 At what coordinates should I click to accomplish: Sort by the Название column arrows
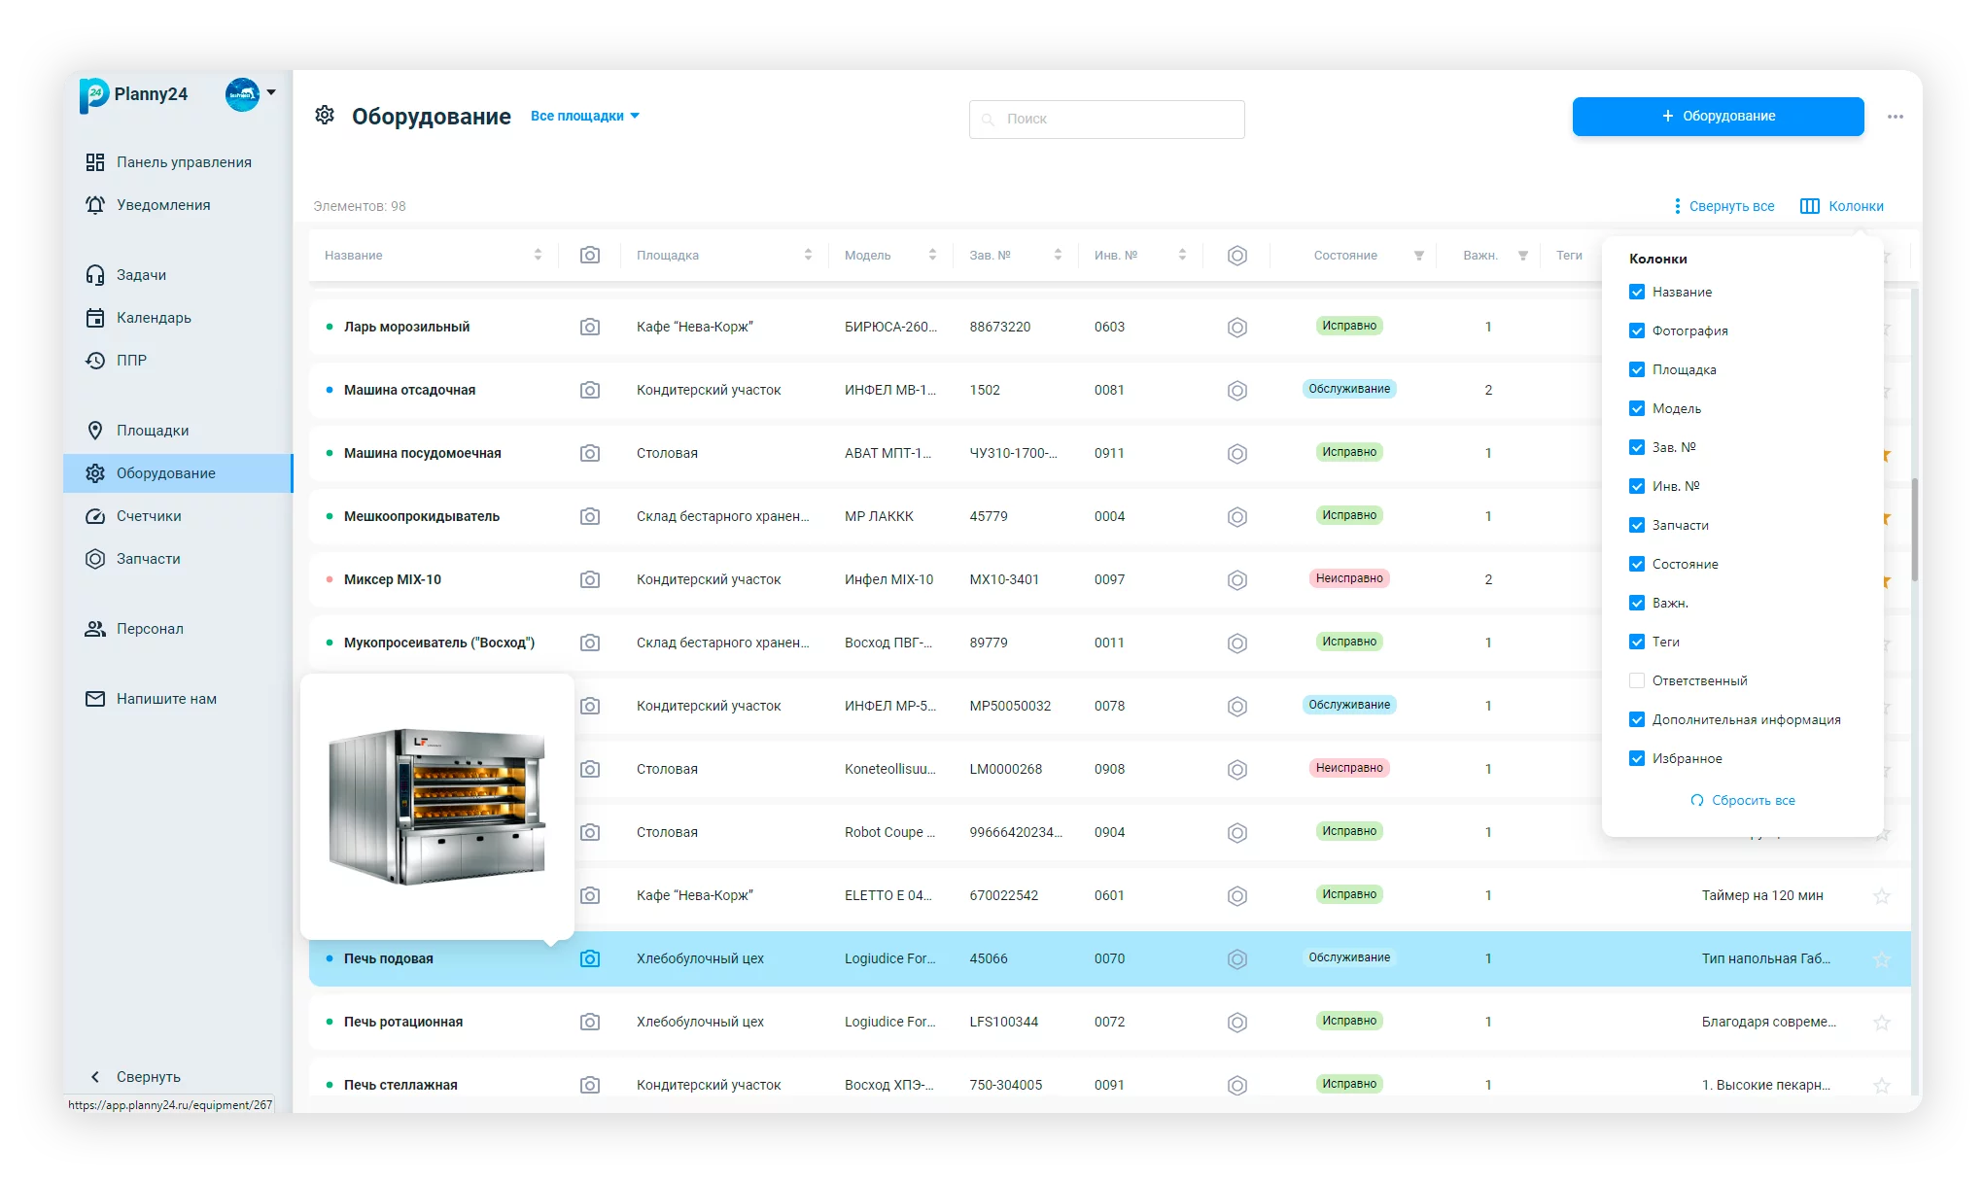point(538,255)
